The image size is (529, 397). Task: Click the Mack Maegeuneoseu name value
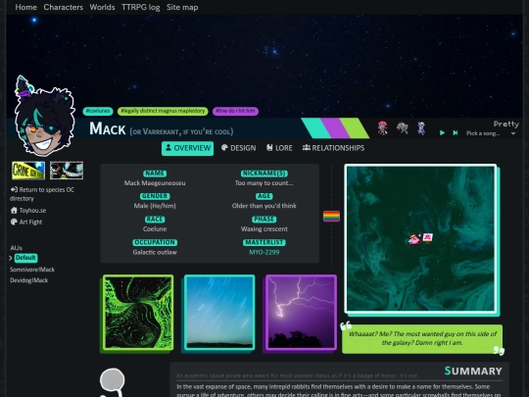(x=155, y=183)
